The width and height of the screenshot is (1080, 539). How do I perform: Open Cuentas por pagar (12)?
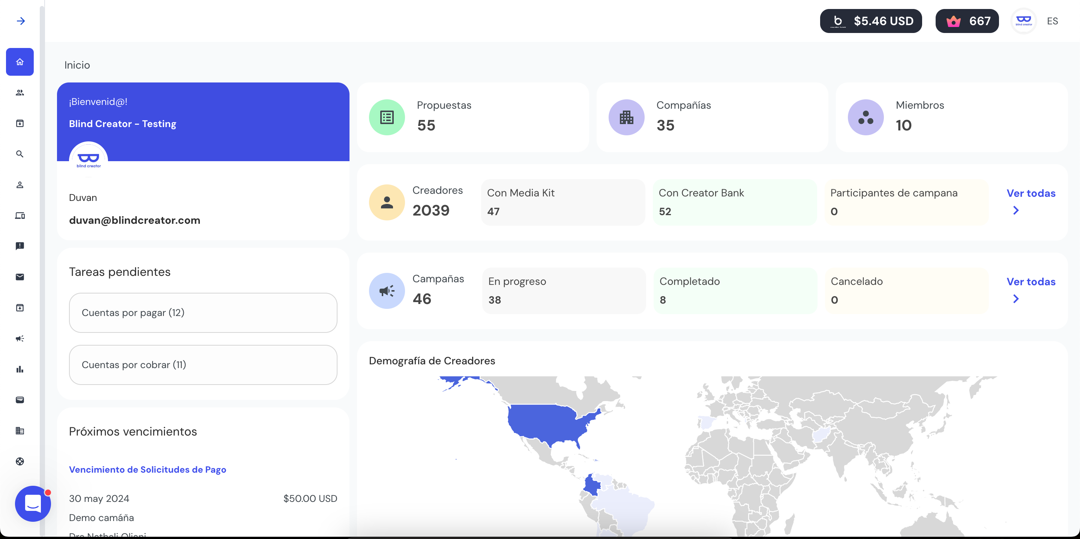202,312
